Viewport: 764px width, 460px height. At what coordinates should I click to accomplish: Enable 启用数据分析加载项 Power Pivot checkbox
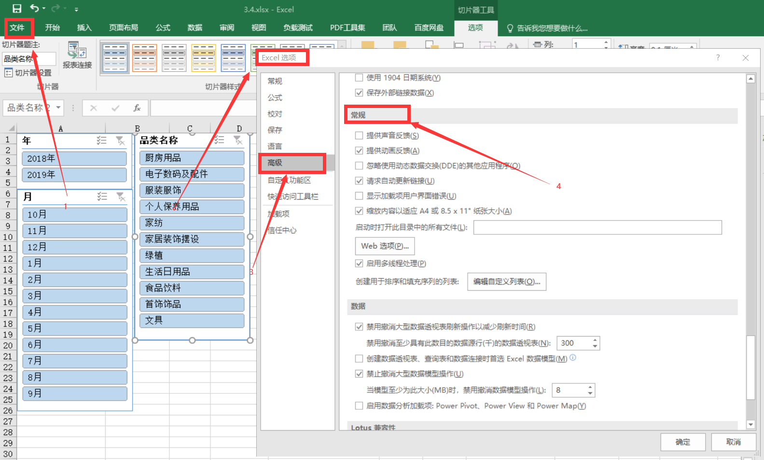[359, 406]
